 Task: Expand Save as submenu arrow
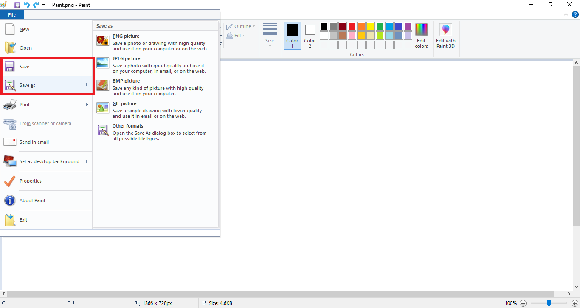pyautogui.click(x=87, y=85)
